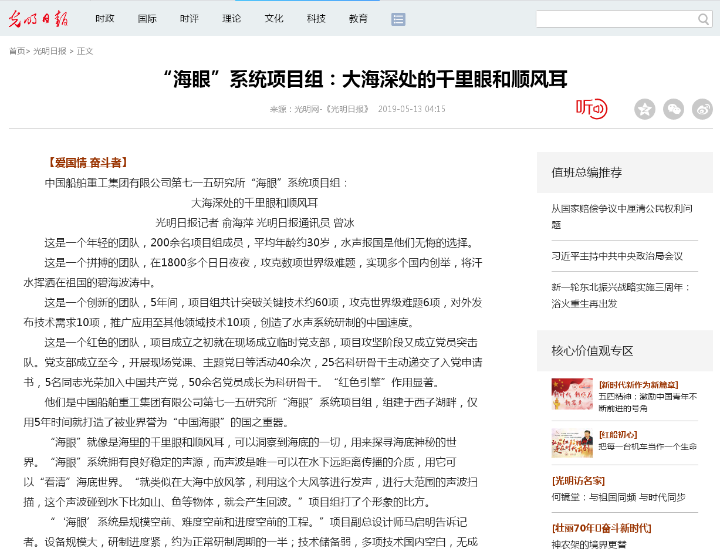
Task: Open [新时代新作为新篇章] column link
Action: click(x=638, y=385)
